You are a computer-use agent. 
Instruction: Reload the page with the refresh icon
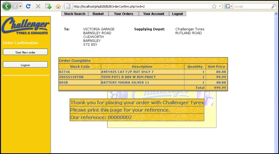tap(28, 6)
